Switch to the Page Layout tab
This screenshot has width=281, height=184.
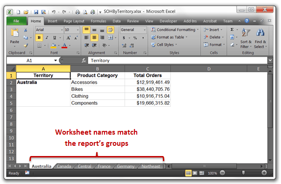tap(74, 21)
